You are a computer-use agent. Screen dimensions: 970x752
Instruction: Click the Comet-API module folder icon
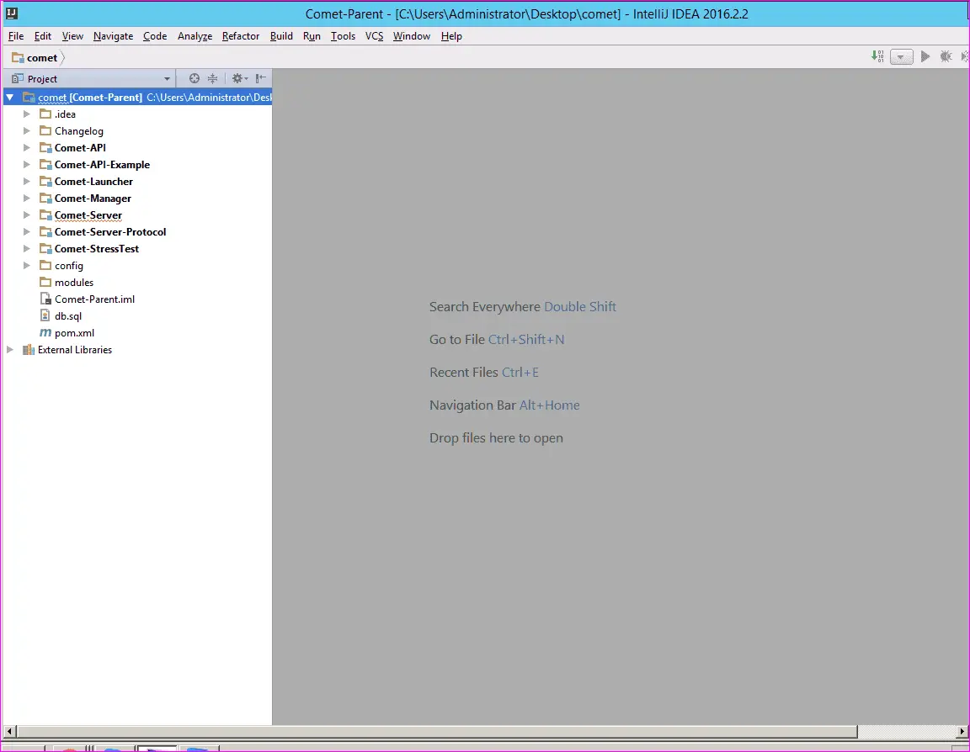coord(45,148)
